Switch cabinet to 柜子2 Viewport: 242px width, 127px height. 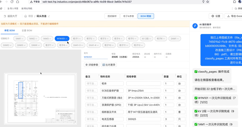pos(91,39)
